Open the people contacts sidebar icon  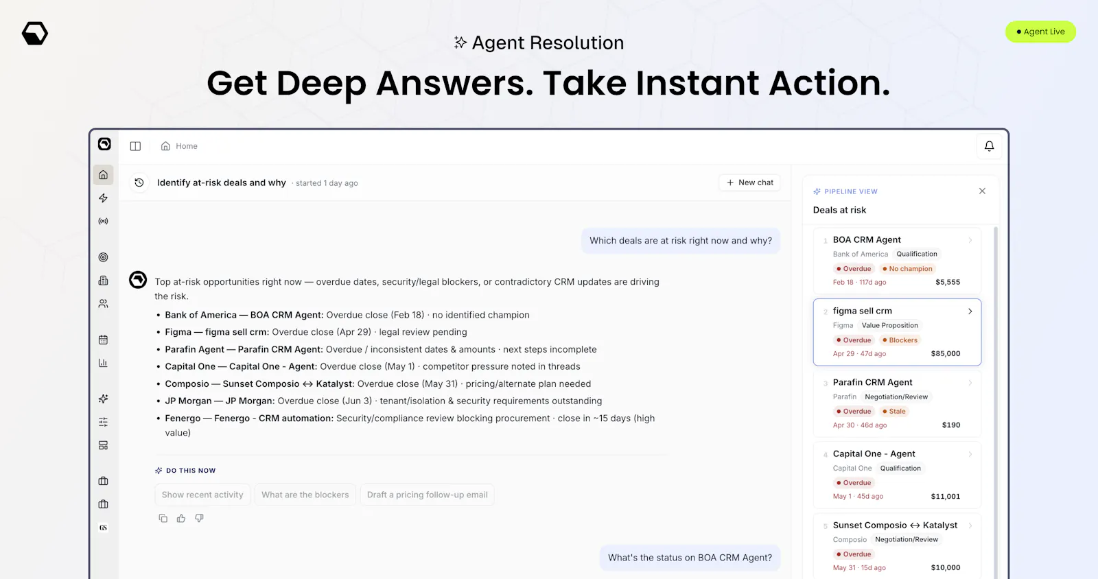104,304
